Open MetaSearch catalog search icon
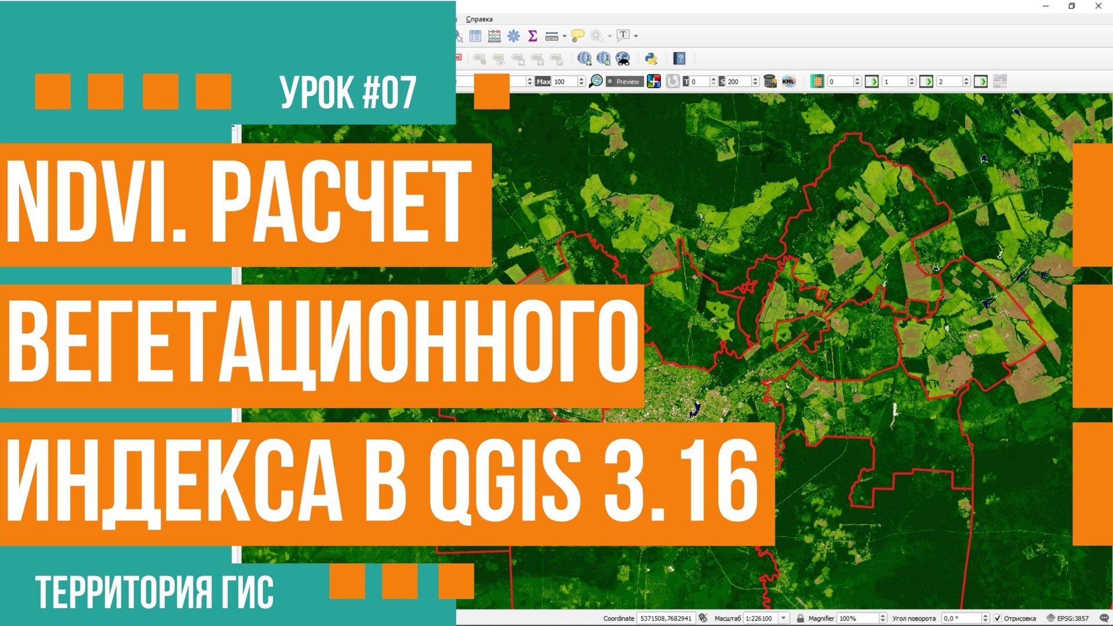1113x626 pixels. [623, 60]
